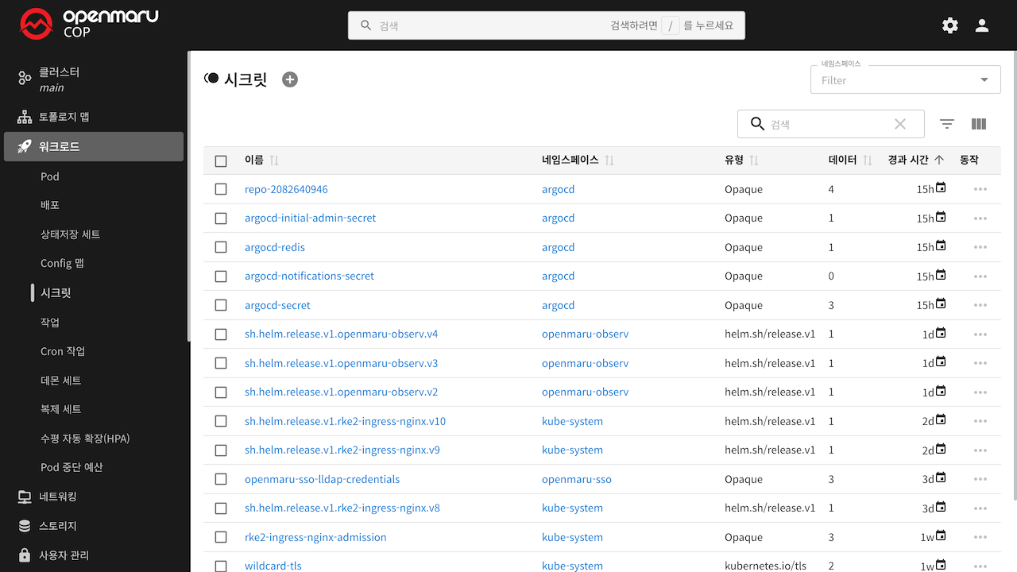
Task: Expand the 스토리지 sidebar section
Action: [58, 526]
